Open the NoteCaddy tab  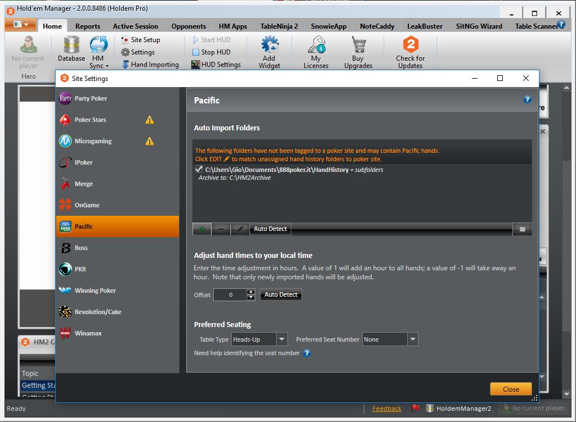[377, 26]
